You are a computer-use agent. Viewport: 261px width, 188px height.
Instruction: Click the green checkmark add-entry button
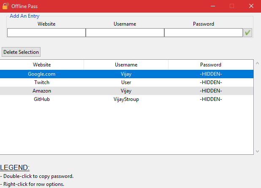point(247,32)
